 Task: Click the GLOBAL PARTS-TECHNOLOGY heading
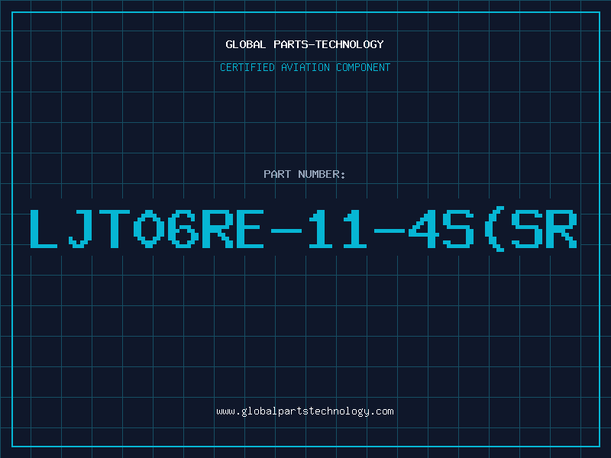(305, 44)
